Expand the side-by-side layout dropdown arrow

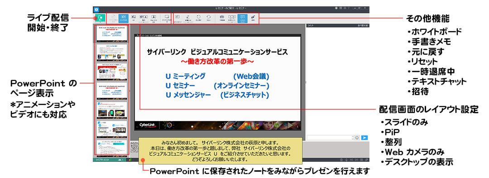click(144, 22)
